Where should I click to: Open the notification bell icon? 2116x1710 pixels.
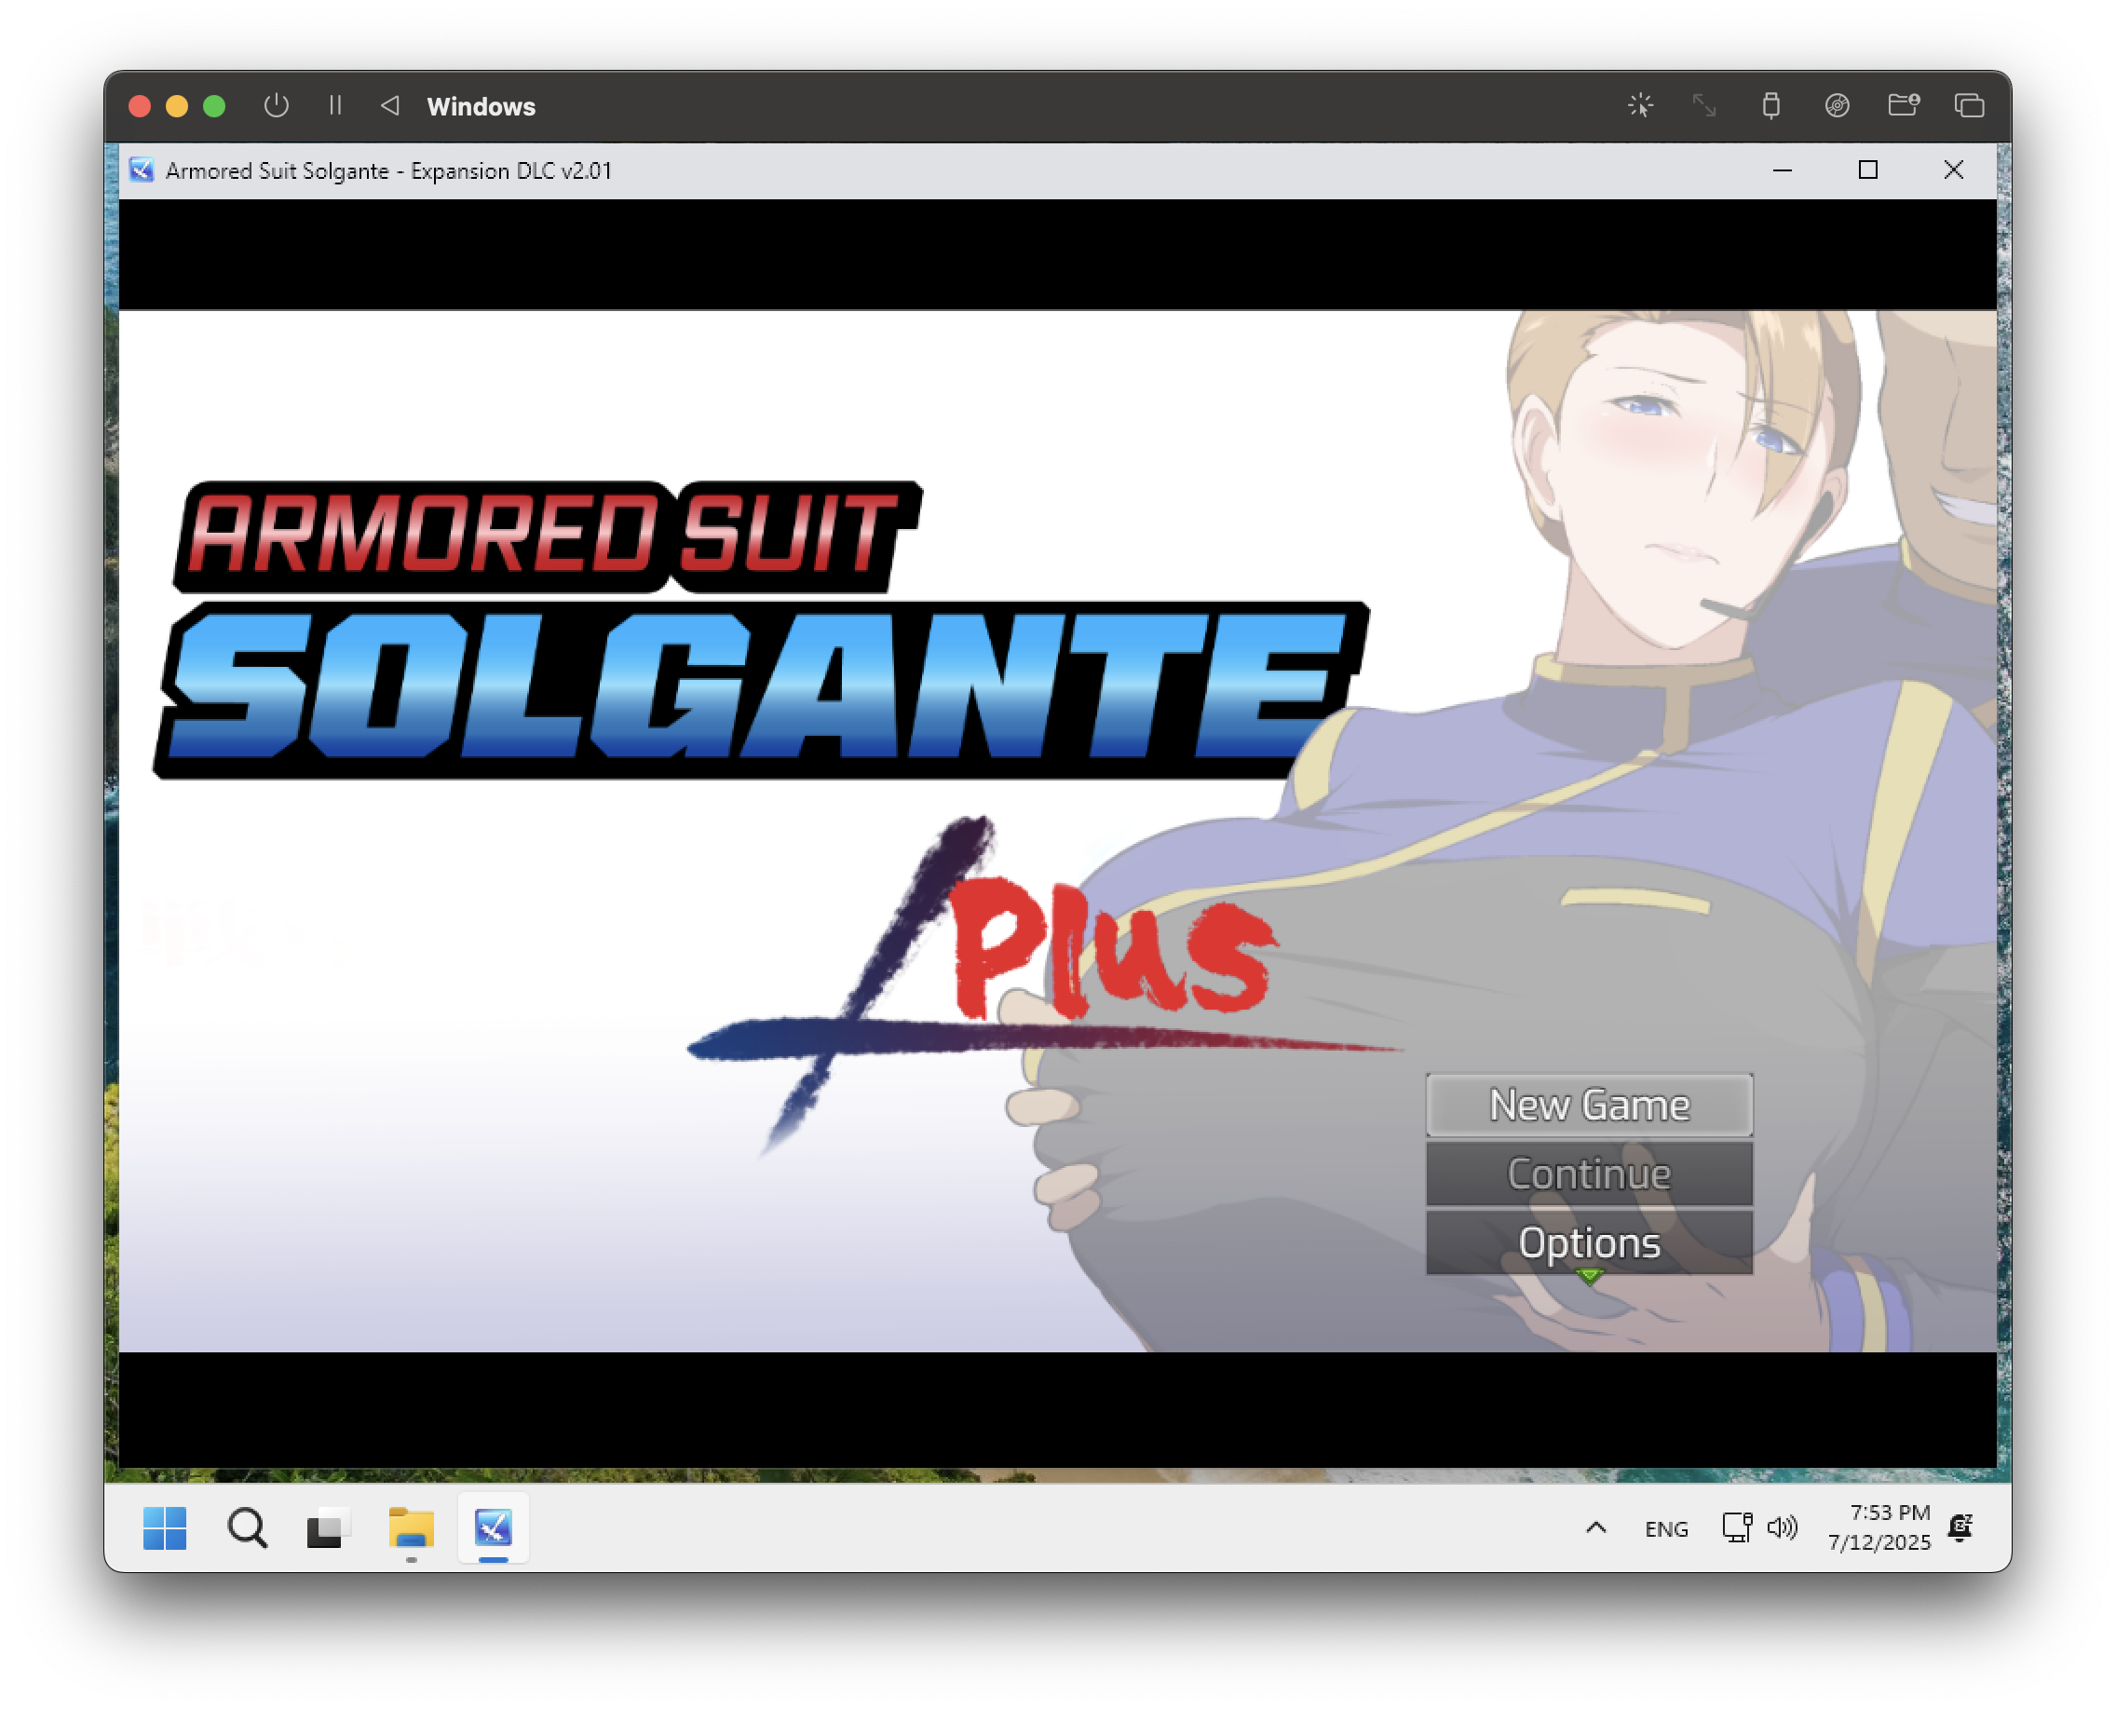coord(1960,1527)
